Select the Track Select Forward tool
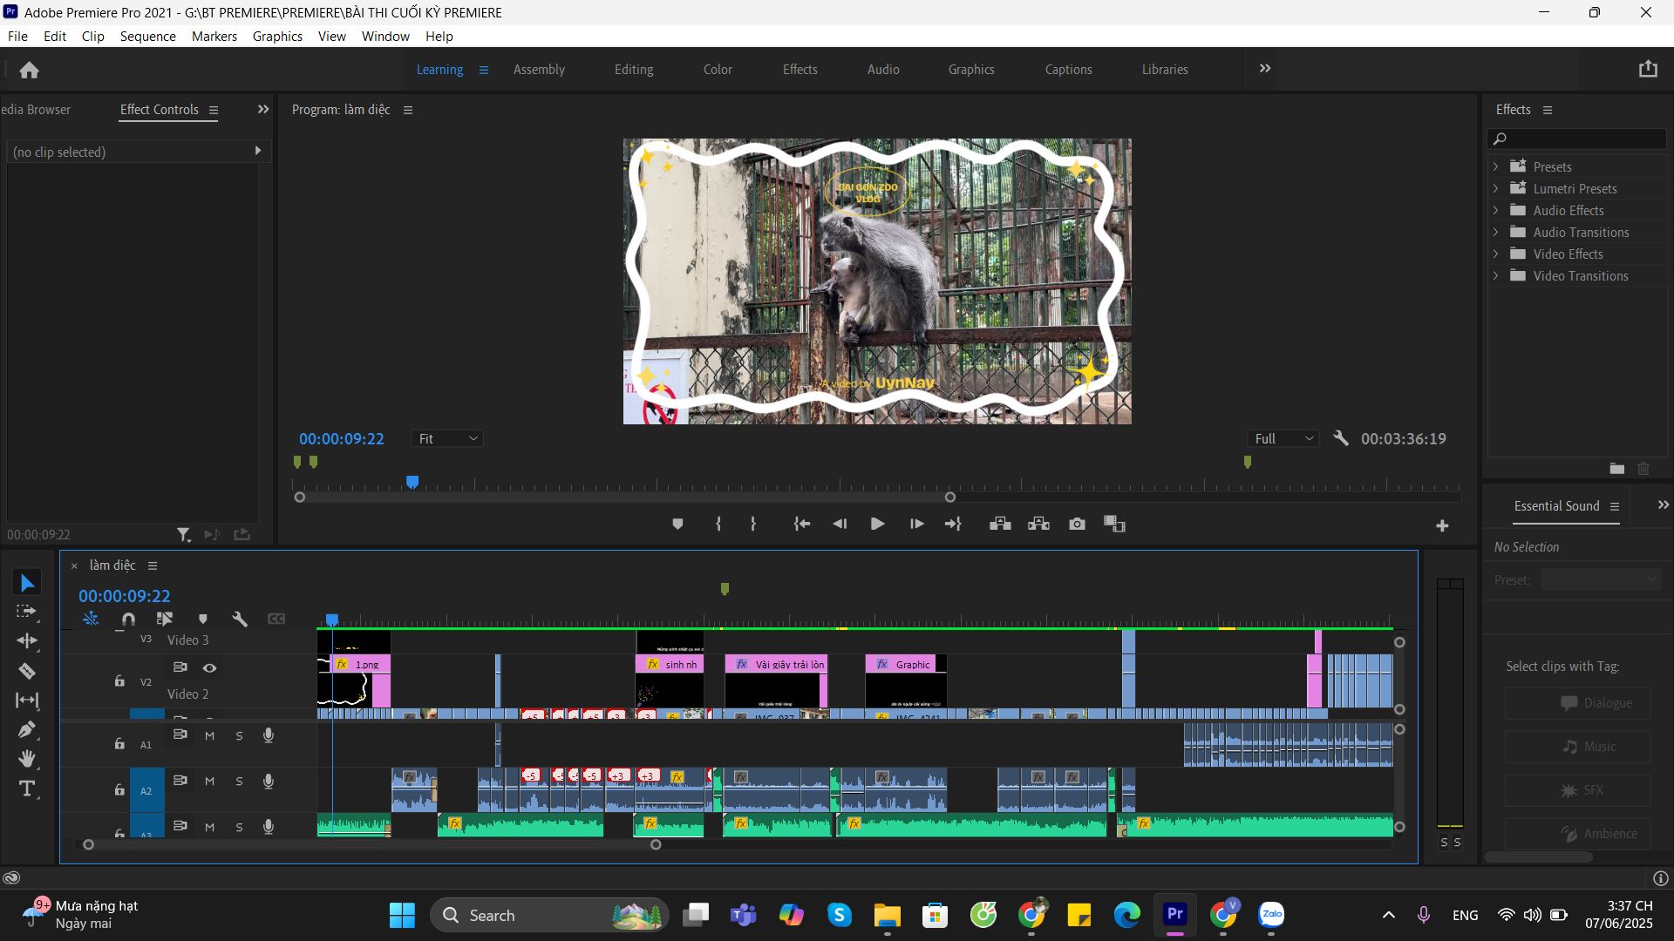This screenshot has height=941, width=1674. pyautogui.click(x=27, y=612)
